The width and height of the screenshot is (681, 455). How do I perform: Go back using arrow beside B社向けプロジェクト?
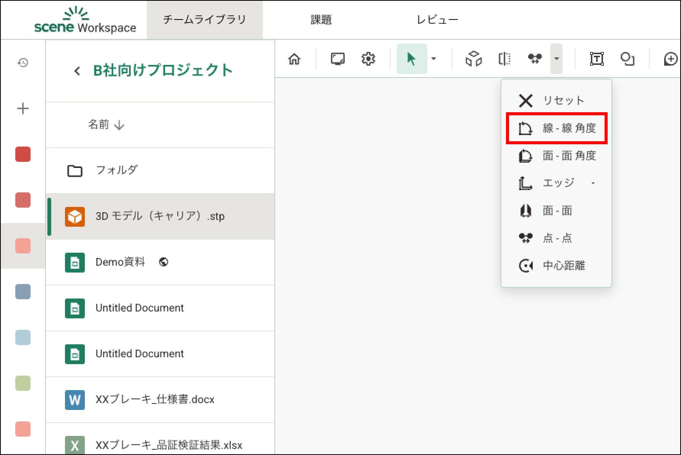tap(77, 71)
